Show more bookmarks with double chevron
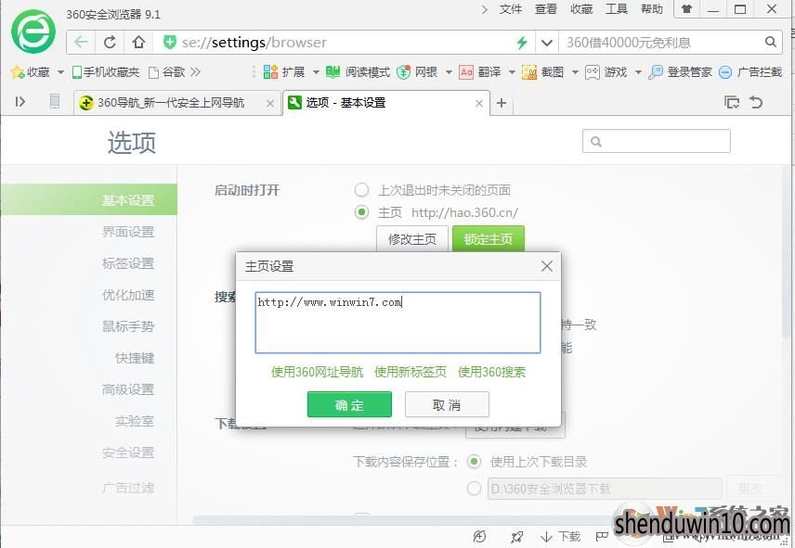This screenshot has width=795, height=548. tap(196, 72)
